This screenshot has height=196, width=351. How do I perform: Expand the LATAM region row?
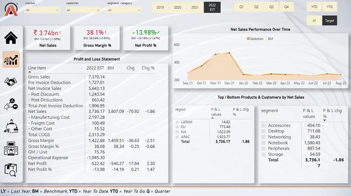click(177, 122)
